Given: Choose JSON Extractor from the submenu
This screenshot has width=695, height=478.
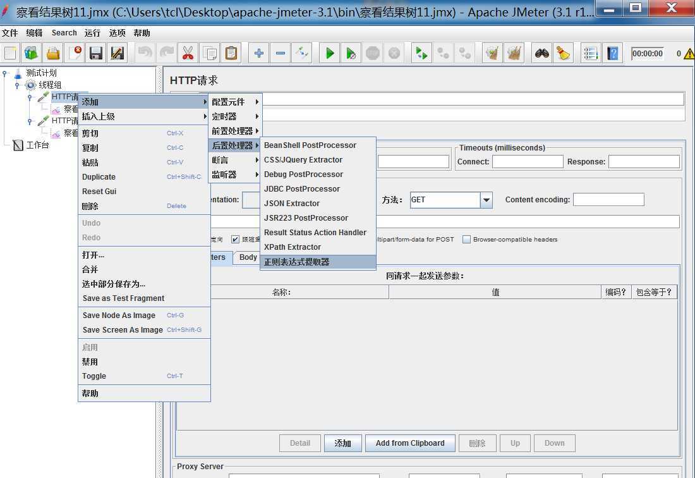Looking at the screenshot, I should pos(318,204).
